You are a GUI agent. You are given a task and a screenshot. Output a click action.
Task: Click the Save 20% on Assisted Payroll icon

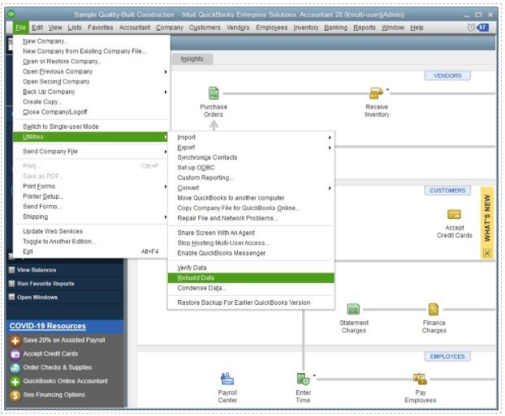pyautogui.click(x=15, y=341)
